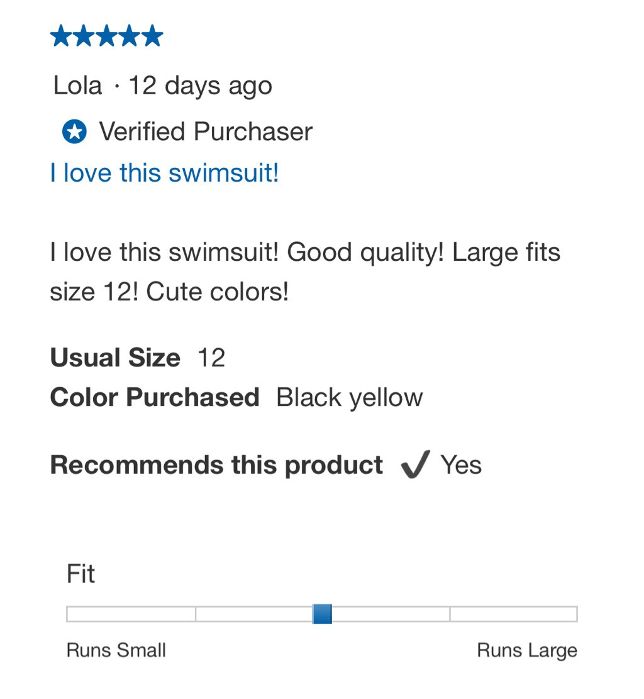Click the Black yellow color value
Screen dimensions: 644x699
click(350, 397)
